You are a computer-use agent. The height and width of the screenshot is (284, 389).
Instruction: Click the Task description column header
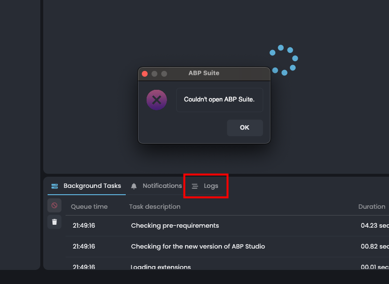pyautogui.click(x=154, y=207)
